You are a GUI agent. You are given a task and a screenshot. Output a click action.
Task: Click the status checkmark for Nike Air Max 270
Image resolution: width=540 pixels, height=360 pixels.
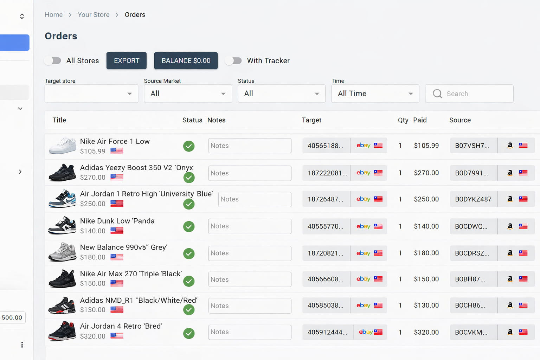coord(189,281)
